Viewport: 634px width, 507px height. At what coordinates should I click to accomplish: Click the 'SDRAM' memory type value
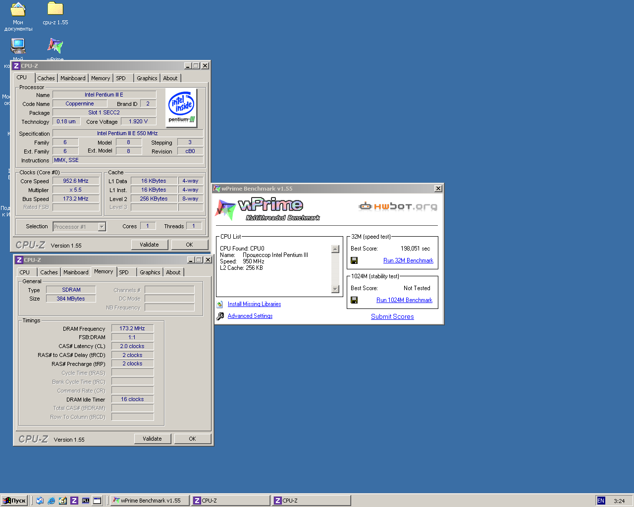coord(71,290)
